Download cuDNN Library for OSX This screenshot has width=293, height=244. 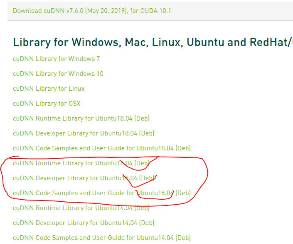47,104
